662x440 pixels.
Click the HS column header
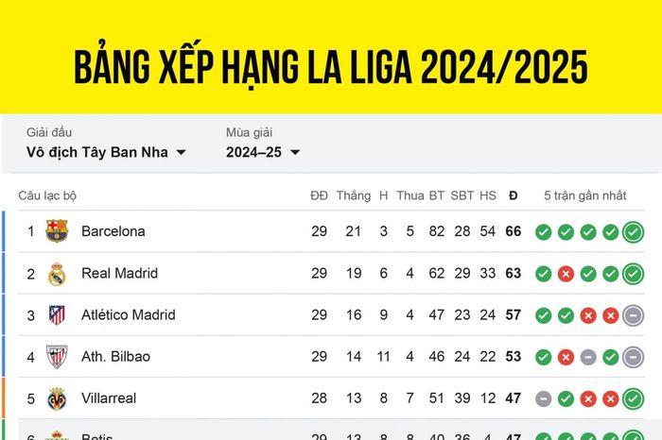click(x=488, y=195)
